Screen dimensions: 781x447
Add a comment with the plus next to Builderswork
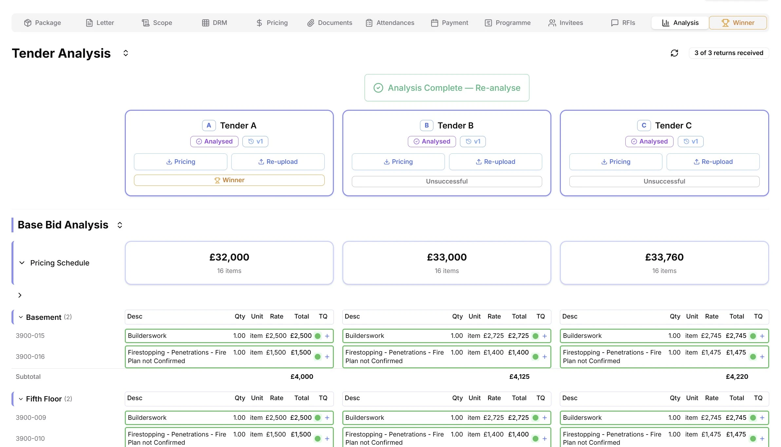click(327, 336)
